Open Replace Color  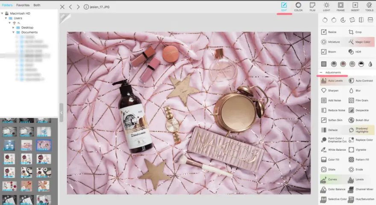point(361,140)
